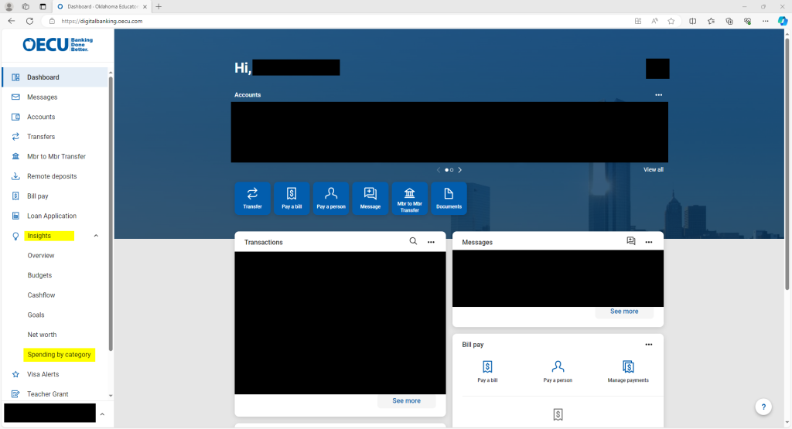Open Spending by category in sidebar
This screenshot has height=429, width=792.
pos(60,355)
